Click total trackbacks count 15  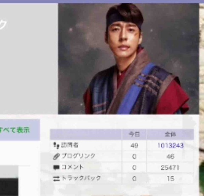click(x=170, y=179)
